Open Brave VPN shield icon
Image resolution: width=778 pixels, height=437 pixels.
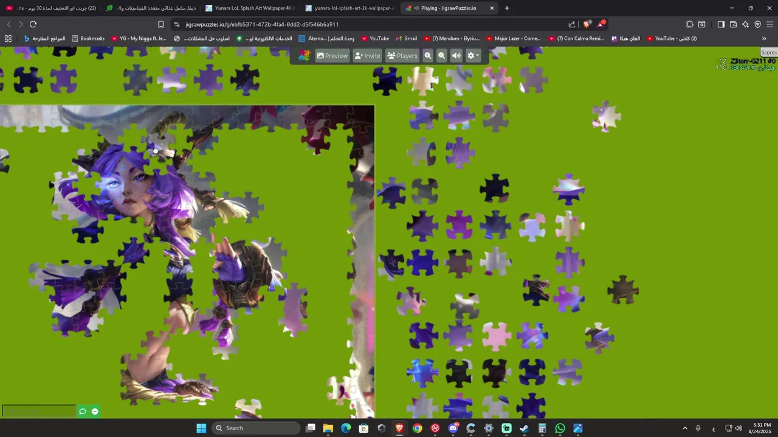(x=757, y=24)
